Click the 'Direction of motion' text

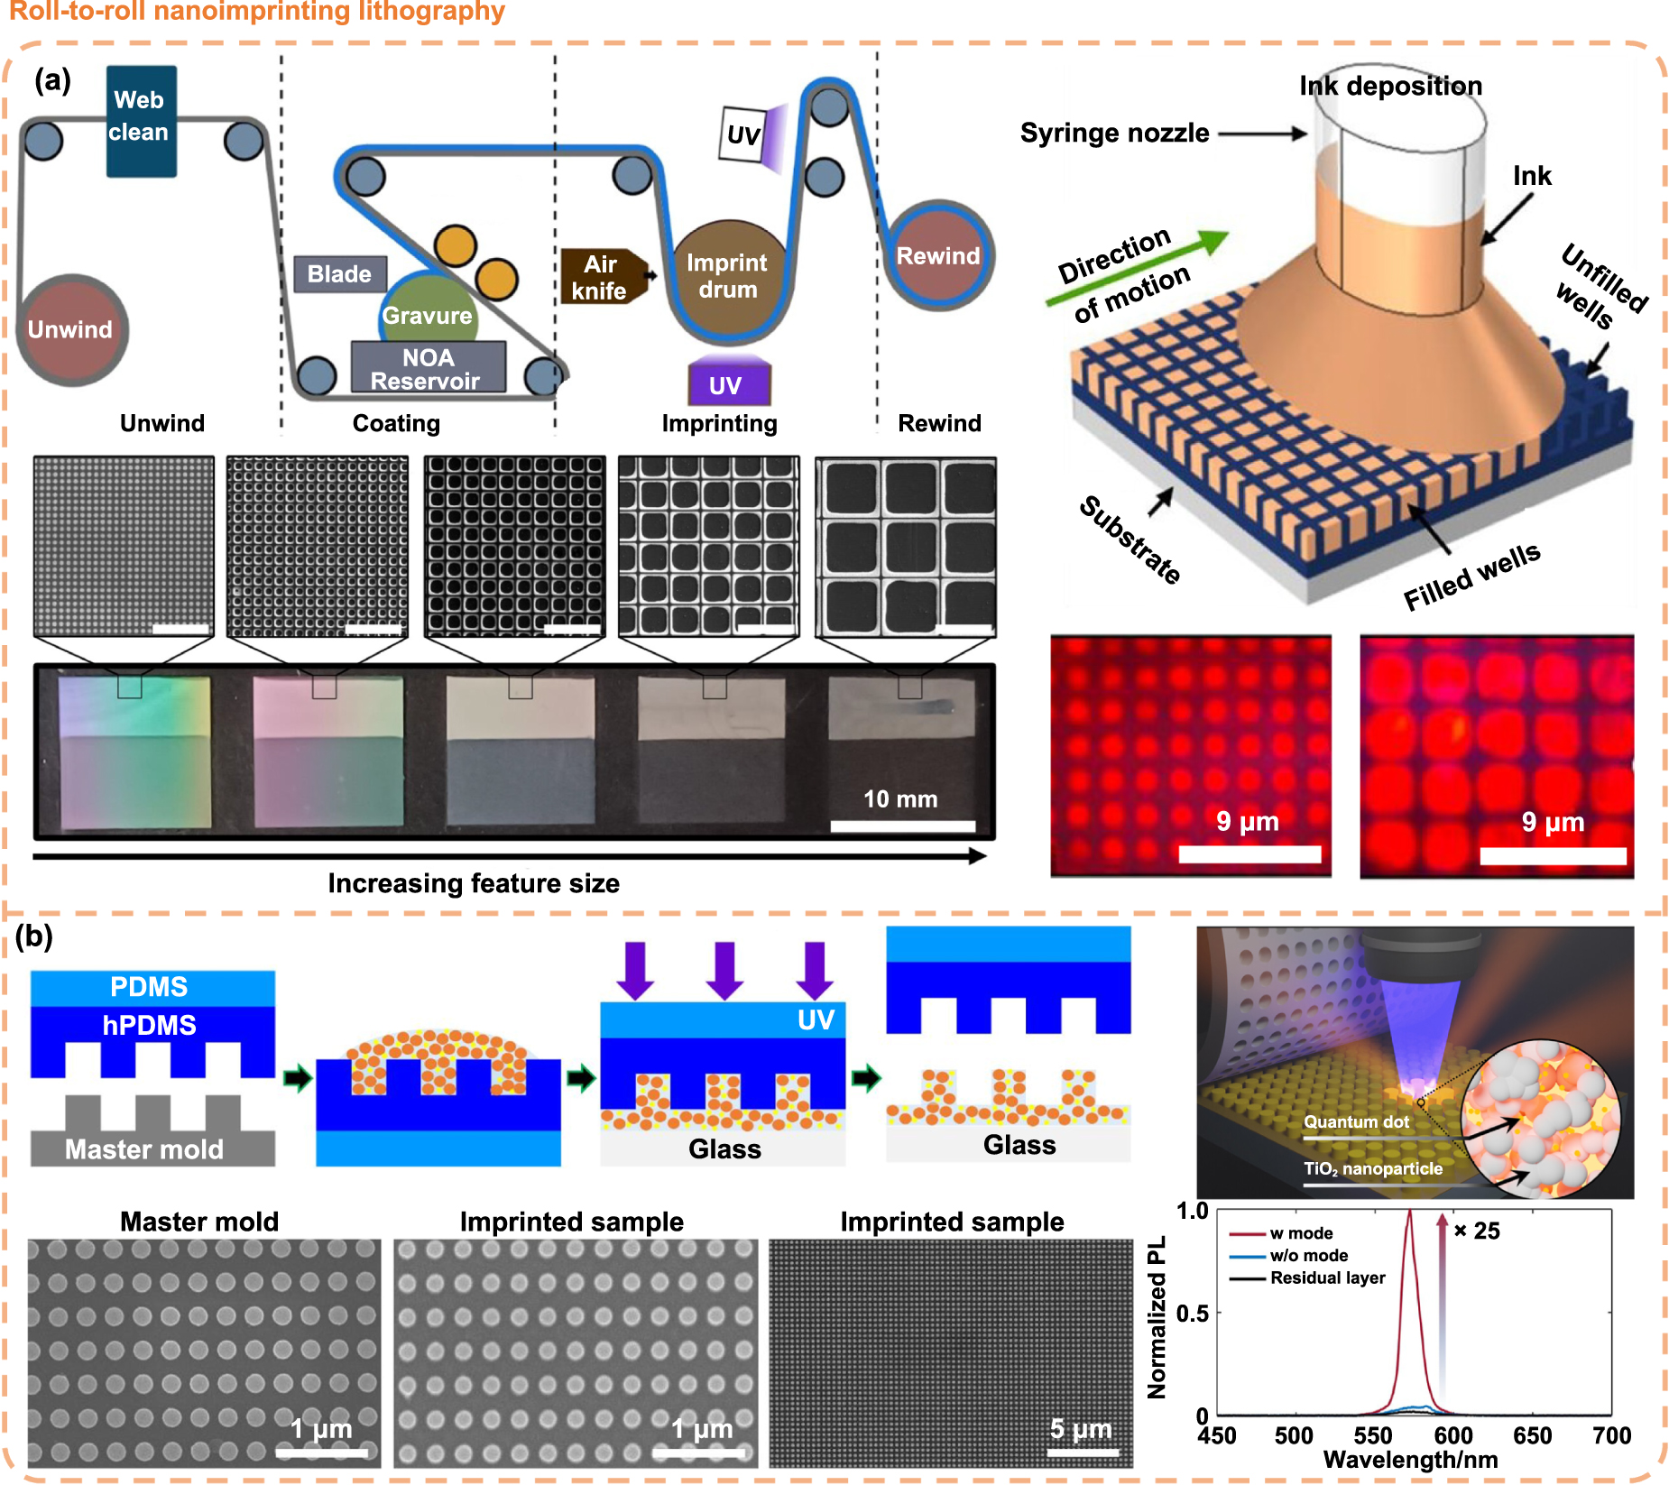click(1124, 273)
